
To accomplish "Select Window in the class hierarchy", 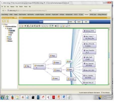I will (x=10, y=41).
